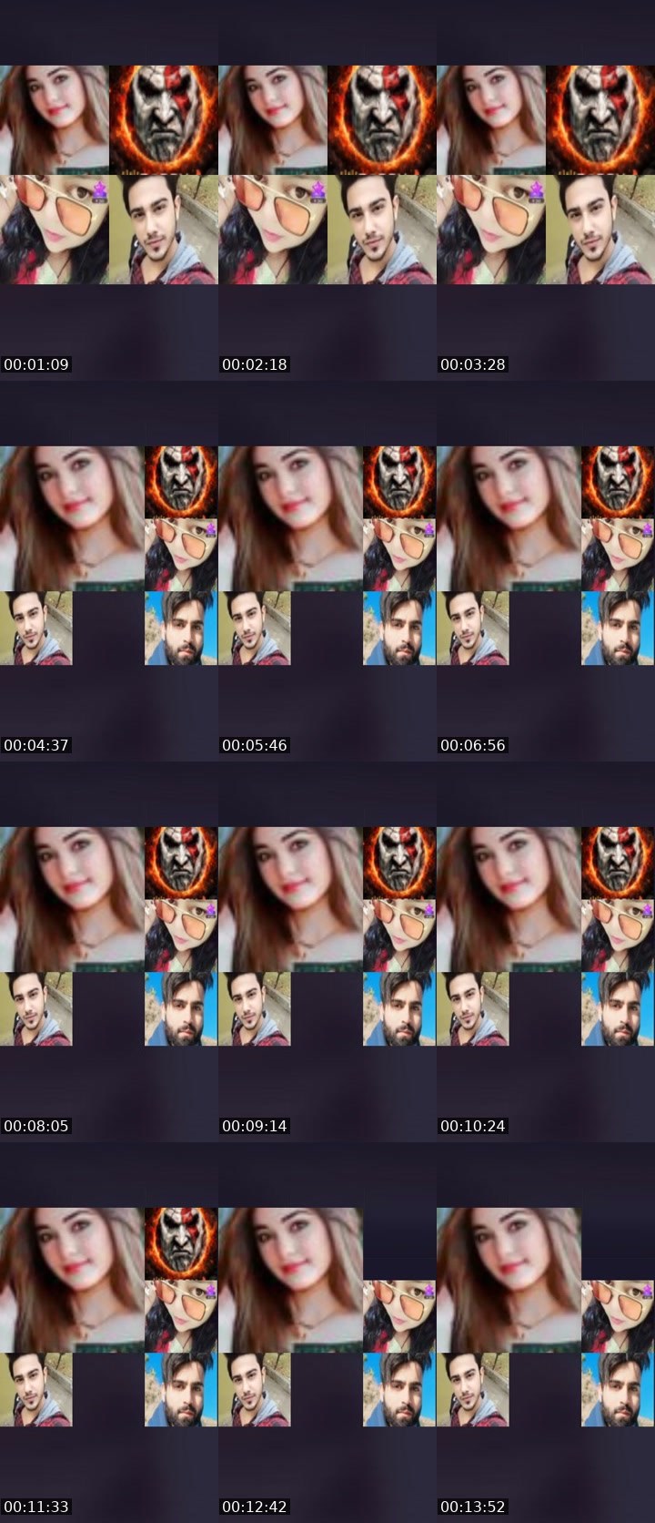Choose the flaming mask picture in frame 00:06:56
The image size is (655, 1523).
[x=619, y=482]
